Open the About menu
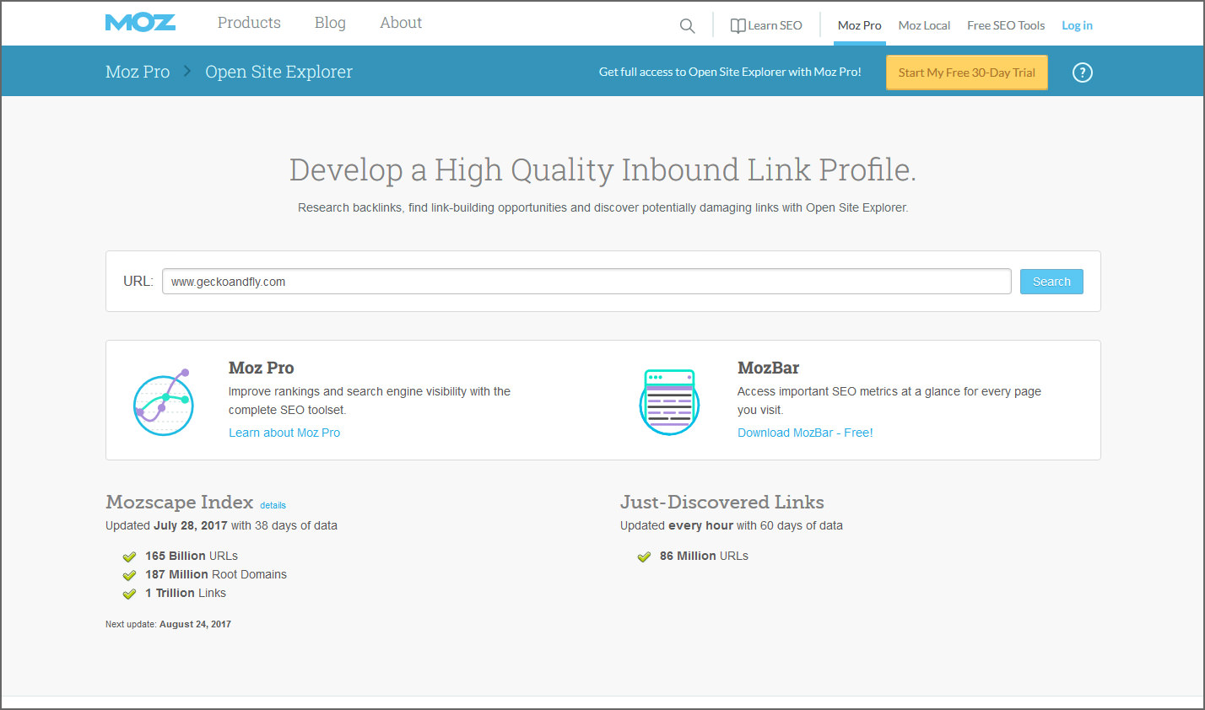Screen dimensions: 1205x710 pyautogui.click(x=401, y=23)
